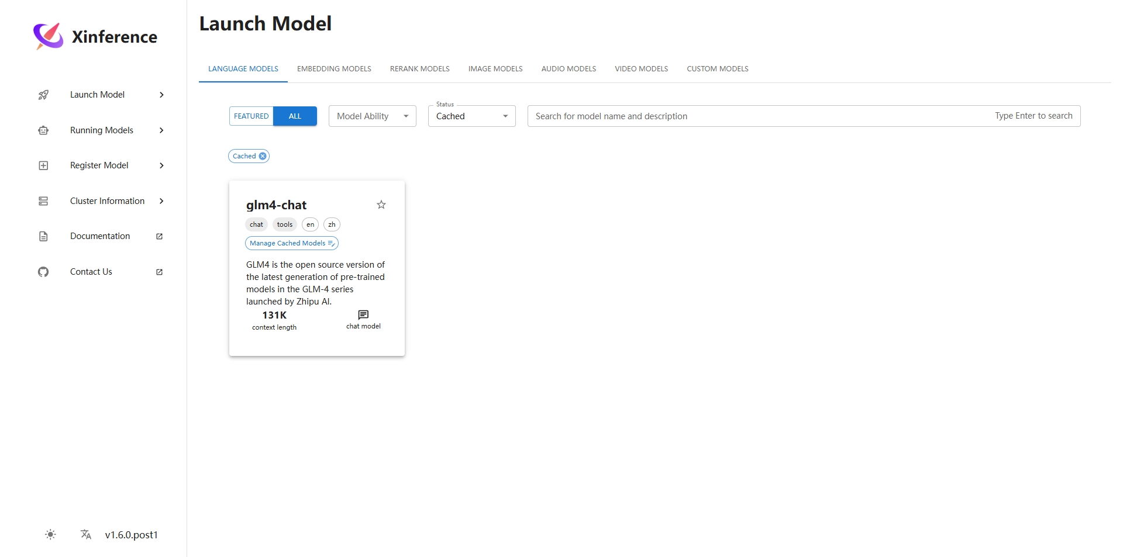
Task: Switch theme using the sun icon
Action: (x=51, y=534)
